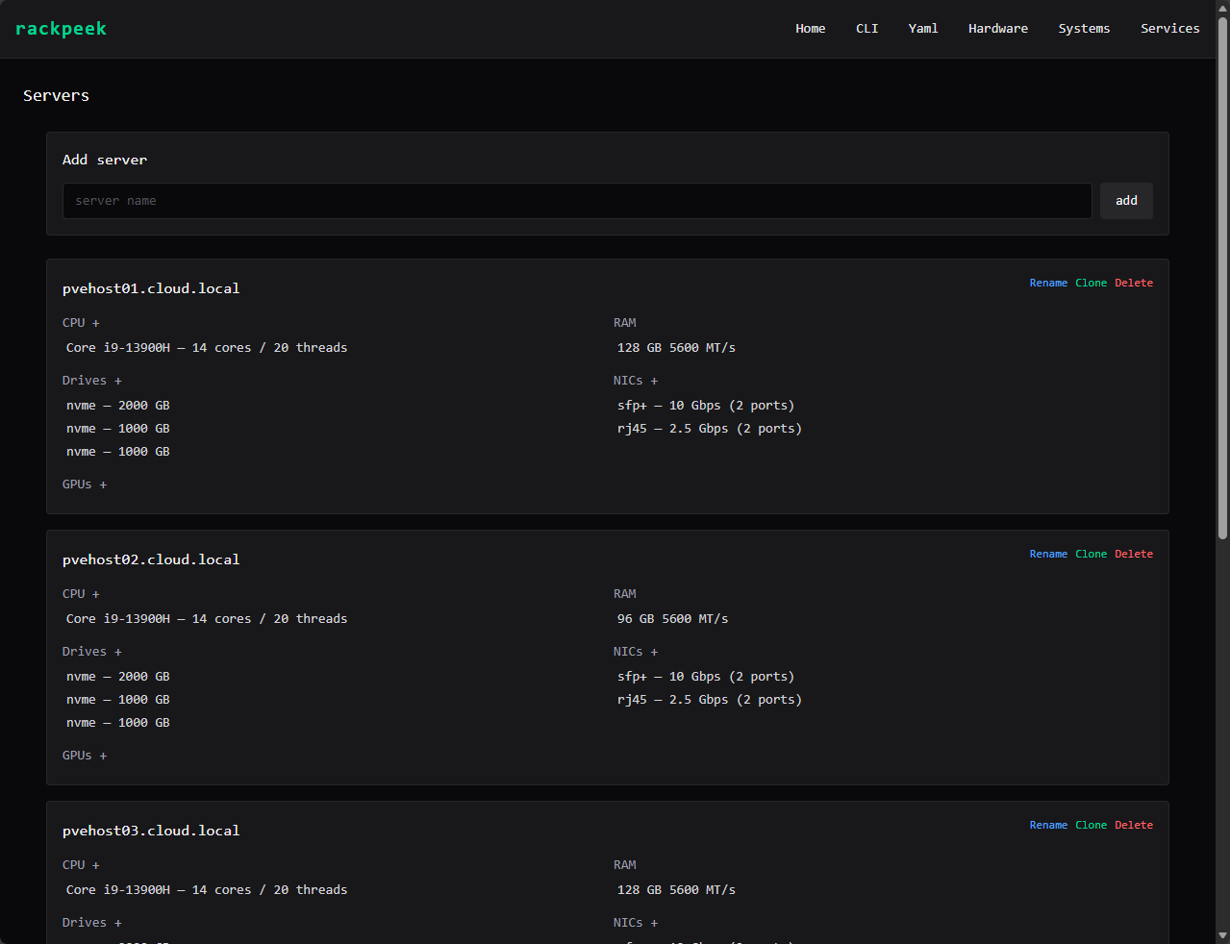Screen dimensions: 1230x944
Task: Rename pvehost01.cloud.local server
Action: [1047, 283]
